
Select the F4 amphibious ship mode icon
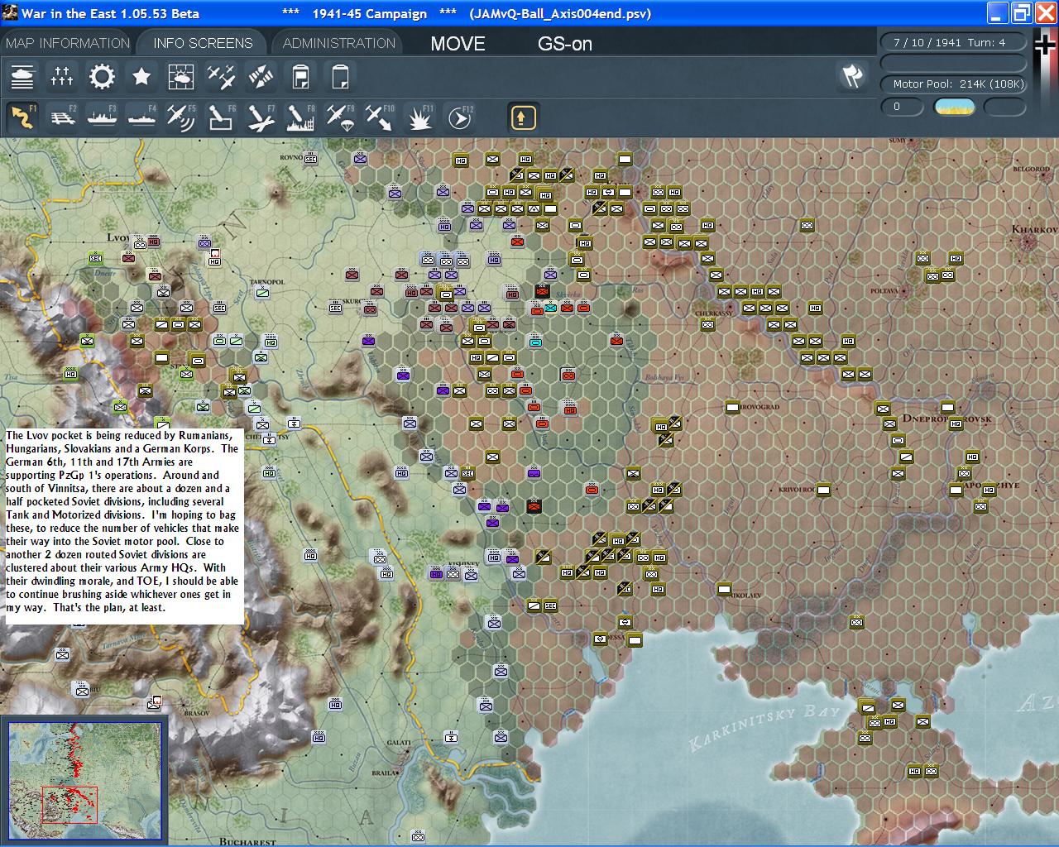141,117
